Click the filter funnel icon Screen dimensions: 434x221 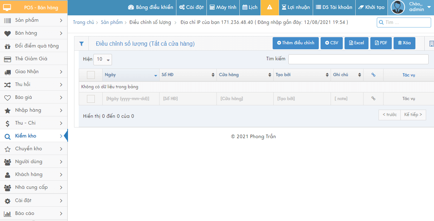coord(82,44)
